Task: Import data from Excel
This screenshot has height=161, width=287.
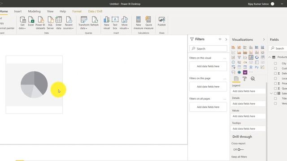Action: 31,21
